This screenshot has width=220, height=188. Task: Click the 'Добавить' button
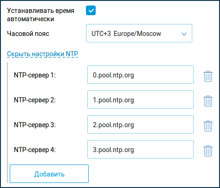click(x=49, y=174)
